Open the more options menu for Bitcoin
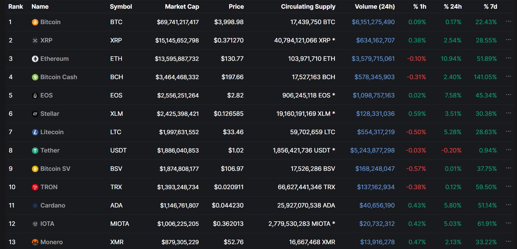 pos(509,22)
